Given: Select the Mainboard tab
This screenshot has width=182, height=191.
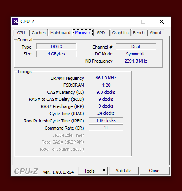Looking at the screenshot, I should click(x=60, y=33).
